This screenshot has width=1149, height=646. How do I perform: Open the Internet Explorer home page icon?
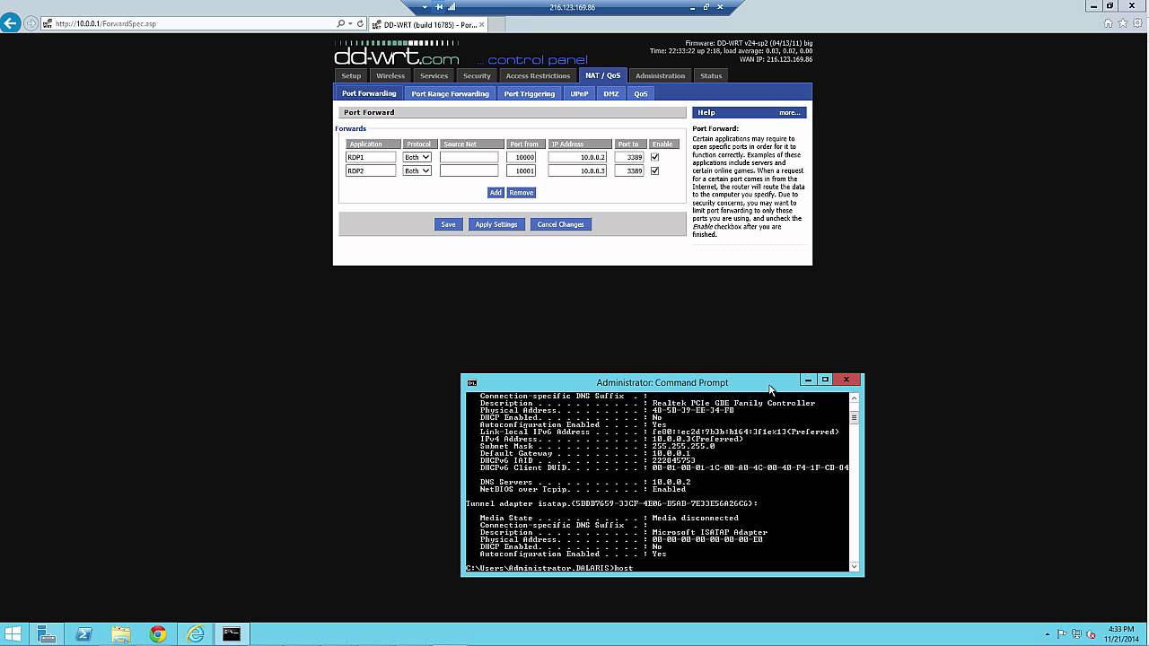[x=1109, y=23]
